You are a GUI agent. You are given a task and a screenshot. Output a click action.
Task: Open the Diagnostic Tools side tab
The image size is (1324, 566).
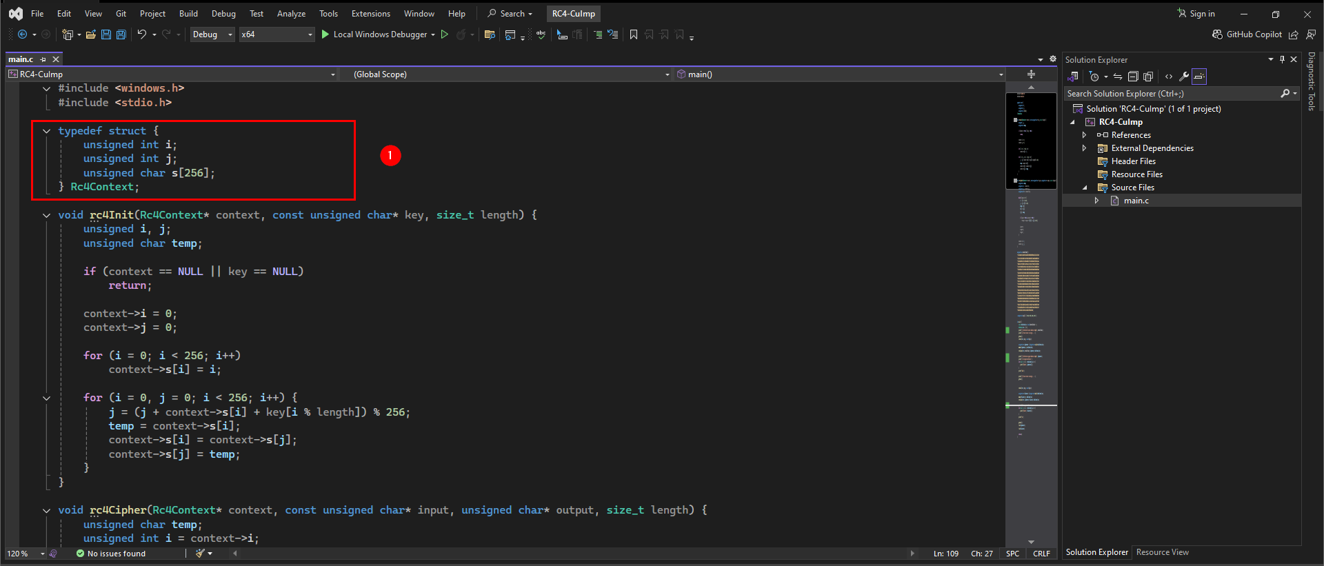pyautogui.click(x=1312, y=81)
